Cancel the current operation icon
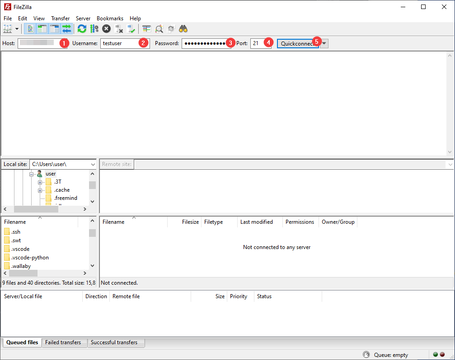 point(107,29)
